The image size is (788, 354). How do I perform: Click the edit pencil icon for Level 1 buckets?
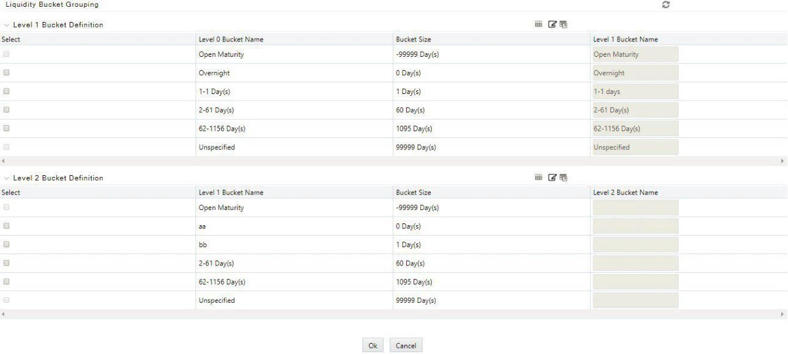click(552, 24)
